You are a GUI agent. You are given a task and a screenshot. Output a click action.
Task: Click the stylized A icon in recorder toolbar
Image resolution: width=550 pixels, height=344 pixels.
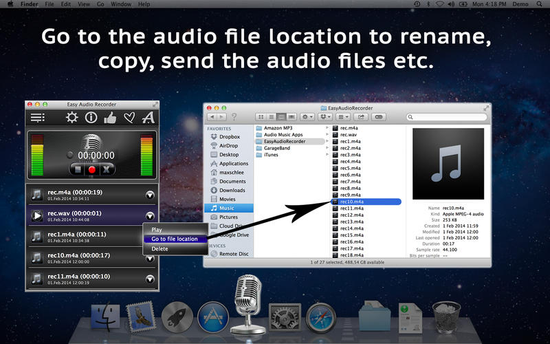click(148, 118)
